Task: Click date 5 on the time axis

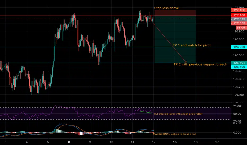Action: pos(48,142)
